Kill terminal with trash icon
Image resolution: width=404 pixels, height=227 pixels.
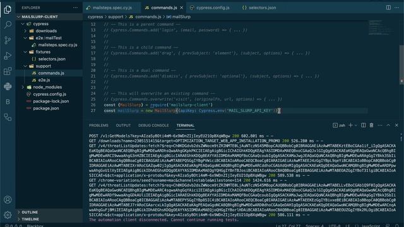coord(372,125)
